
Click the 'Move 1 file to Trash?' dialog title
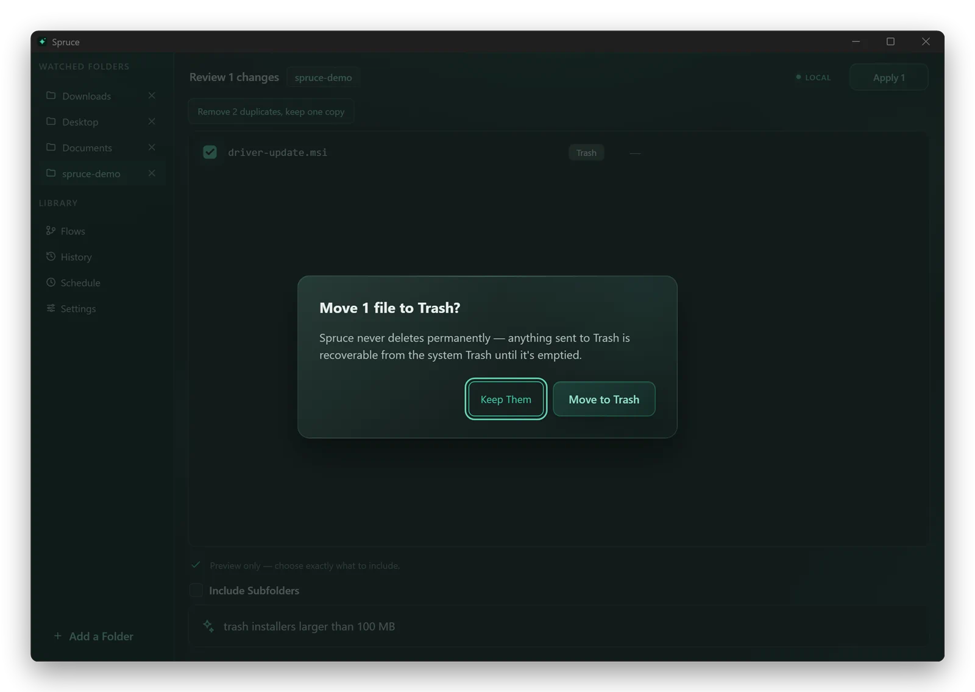click(389, 308)
